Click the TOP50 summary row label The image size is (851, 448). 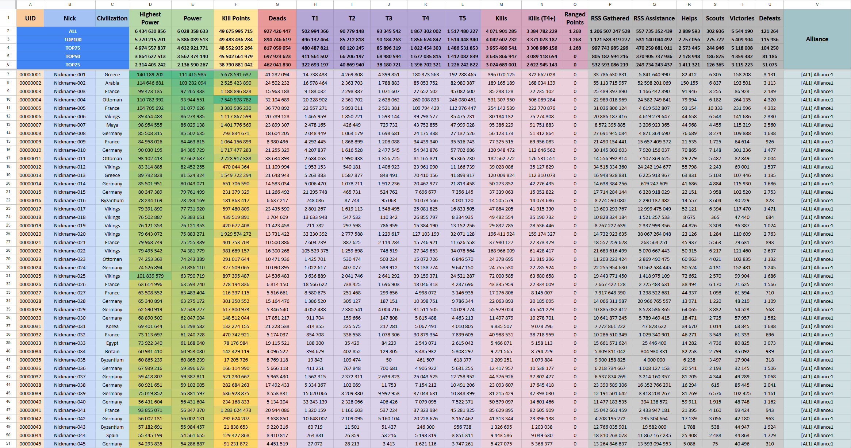coord(73,56)
